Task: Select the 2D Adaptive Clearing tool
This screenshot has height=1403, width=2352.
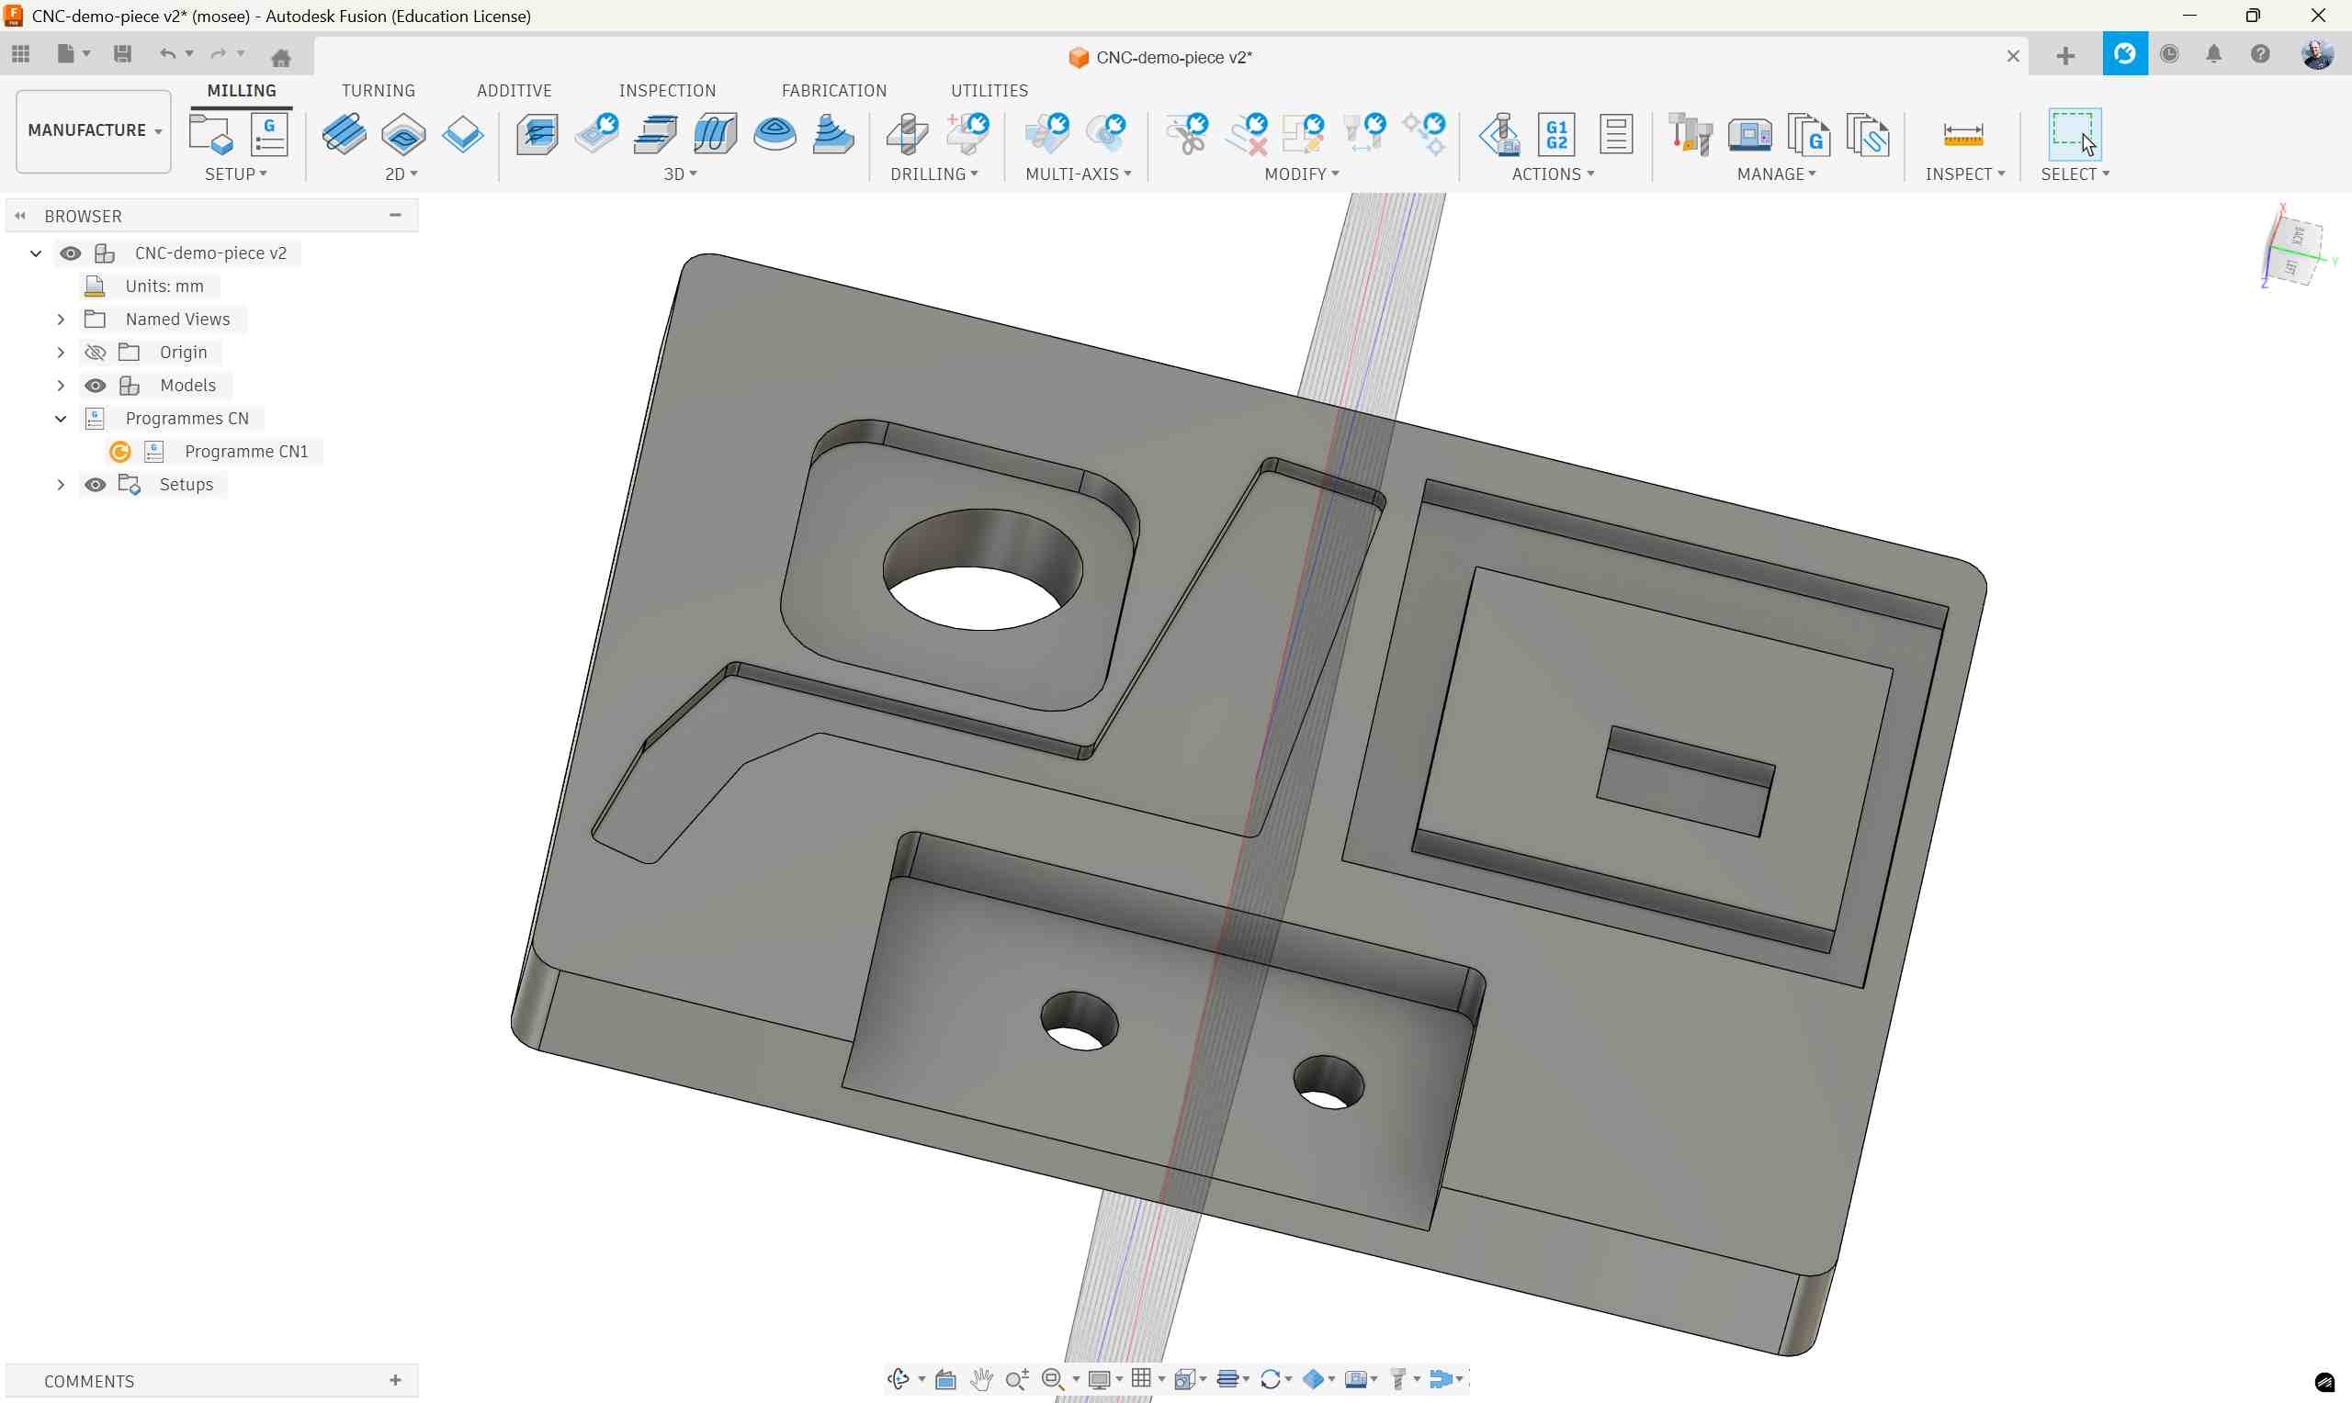Action: pos(345,133)
